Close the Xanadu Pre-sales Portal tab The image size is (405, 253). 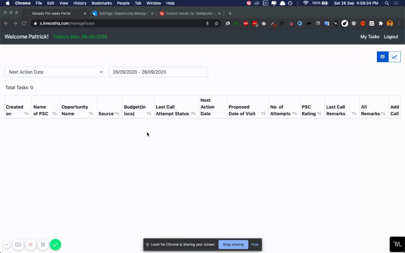85,13
